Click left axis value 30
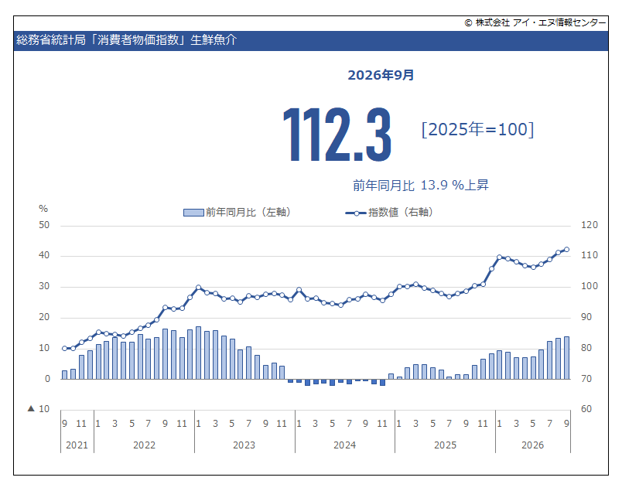 44,286
